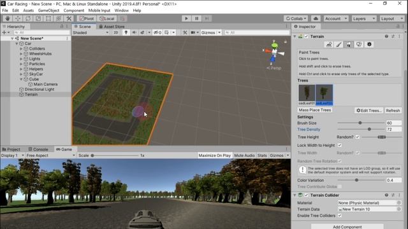408x229 pixels.
Task: Open Collab dropdown
Action: tap(296, 18)
